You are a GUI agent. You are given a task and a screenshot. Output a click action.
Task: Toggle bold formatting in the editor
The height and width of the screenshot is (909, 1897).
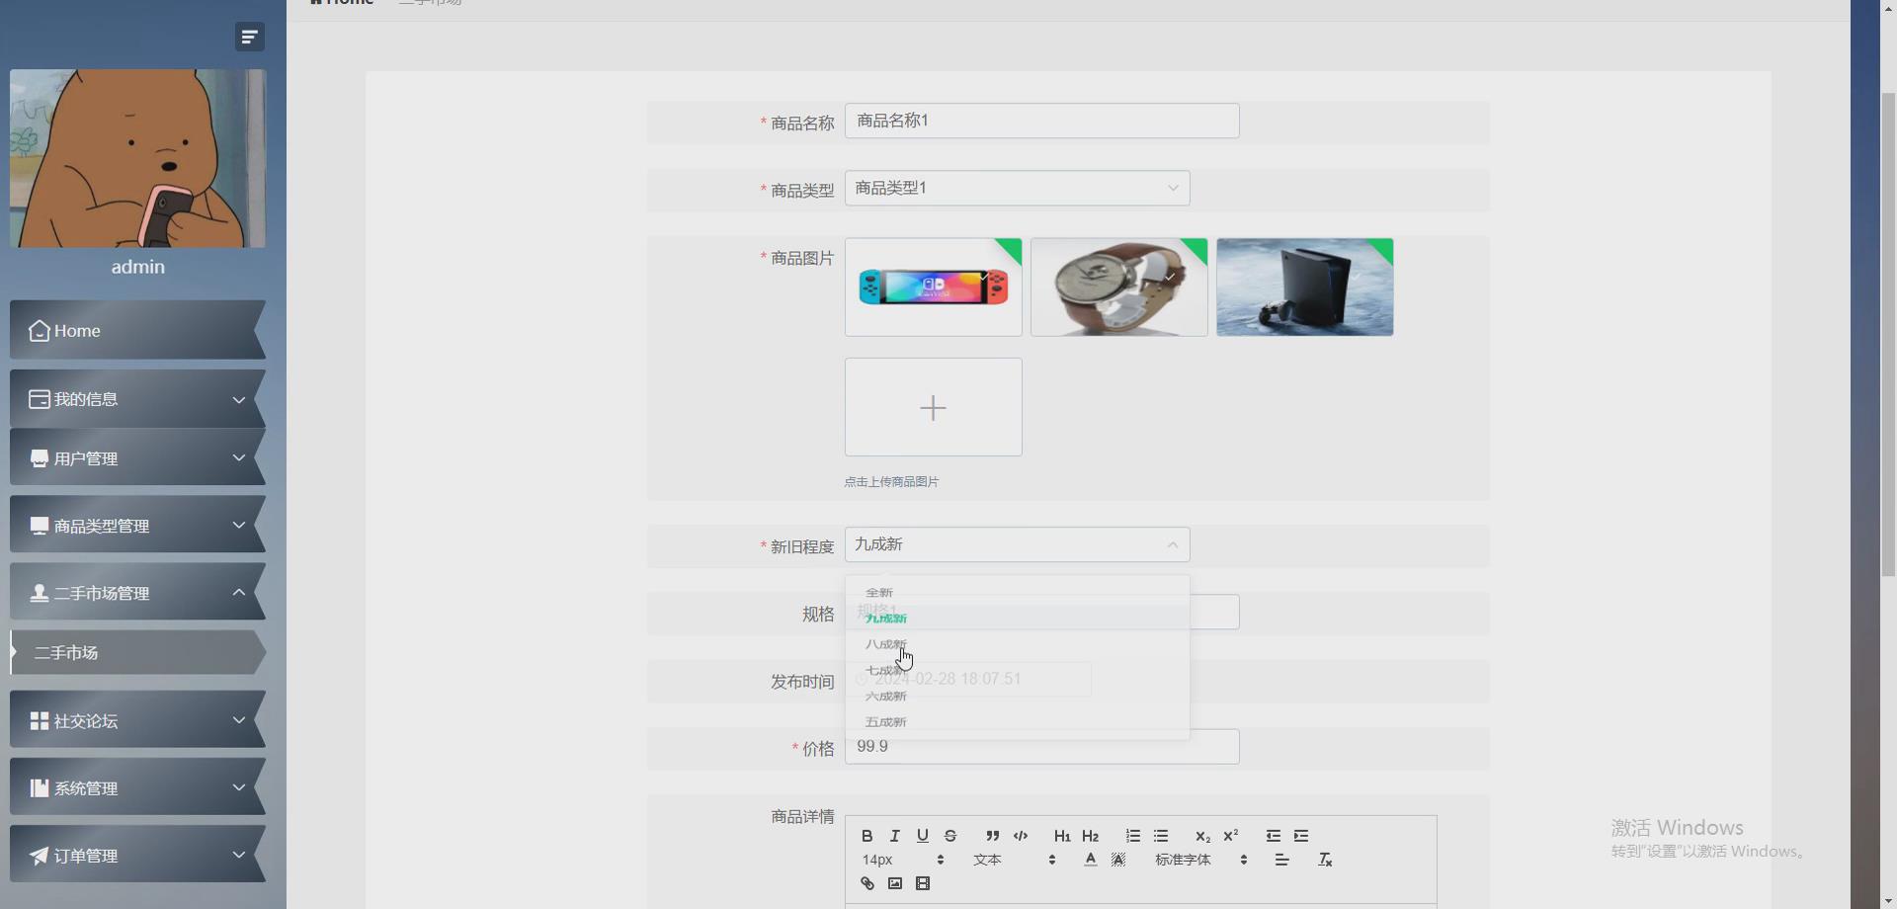(x=866, y=836)
